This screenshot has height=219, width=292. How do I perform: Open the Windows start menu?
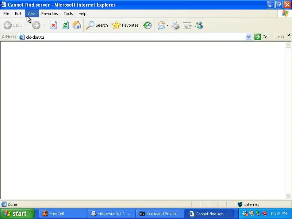coord(18,214)
